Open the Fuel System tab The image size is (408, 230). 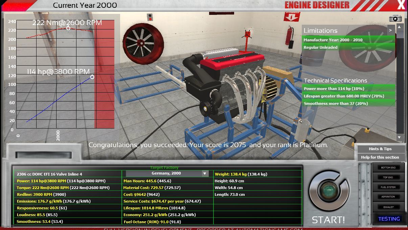point(388,187)
